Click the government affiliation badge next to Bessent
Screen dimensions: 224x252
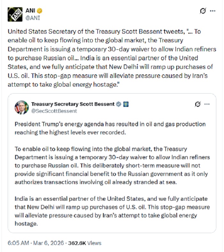[x=126, y=104]
